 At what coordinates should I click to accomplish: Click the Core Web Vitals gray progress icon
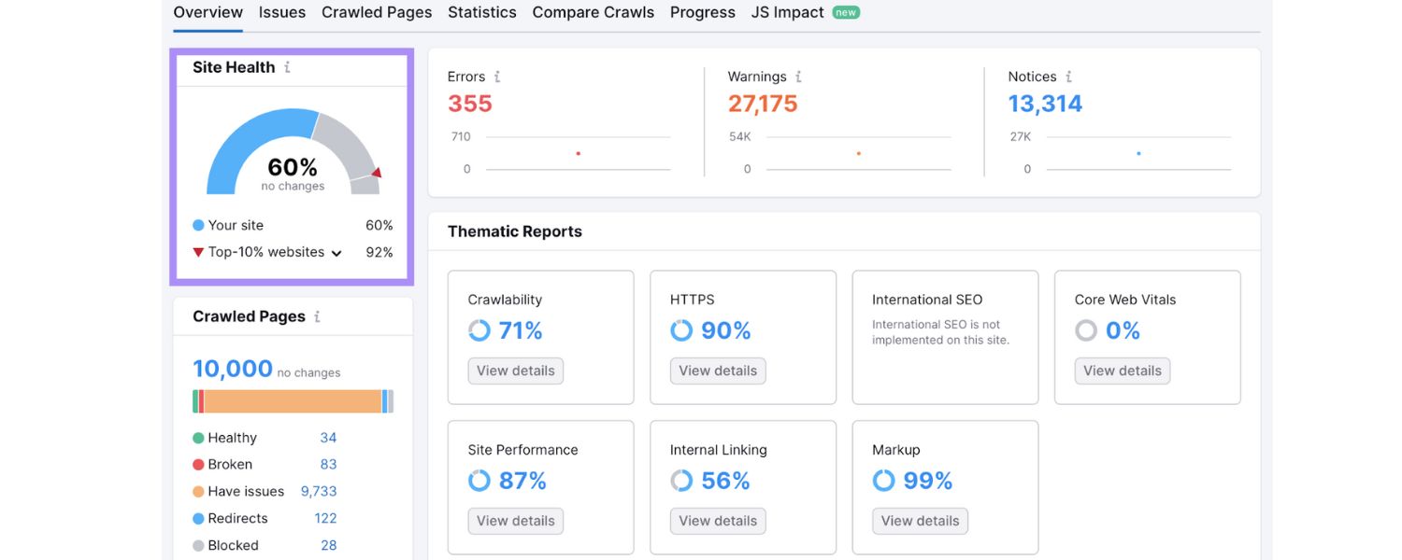tap(1085, 329)
